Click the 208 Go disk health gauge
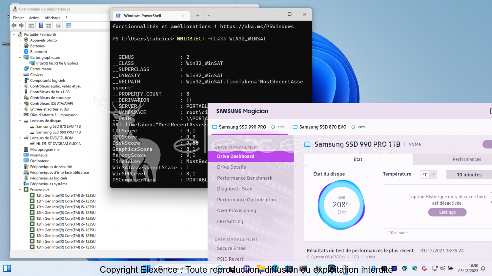 (x=341, y=205)
